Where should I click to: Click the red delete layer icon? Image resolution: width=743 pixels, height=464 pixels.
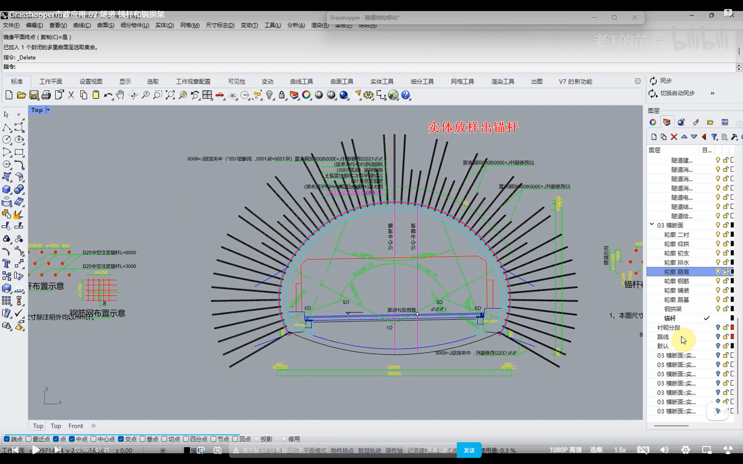click(x=674, y=137)
